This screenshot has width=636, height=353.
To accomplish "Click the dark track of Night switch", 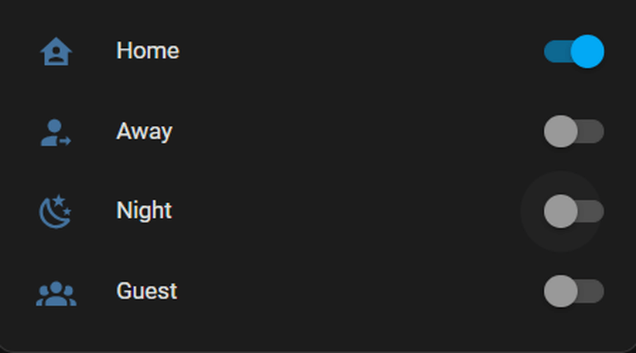I will tap(592, 212).
